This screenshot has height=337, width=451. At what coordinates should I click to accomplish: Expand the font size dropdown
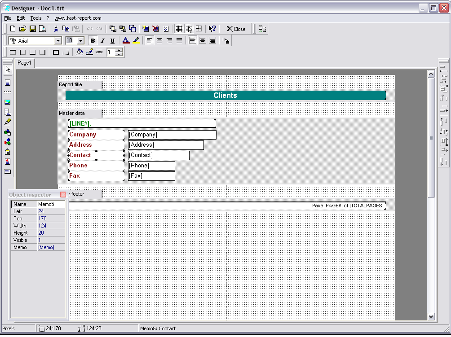(x=80, y=41)
